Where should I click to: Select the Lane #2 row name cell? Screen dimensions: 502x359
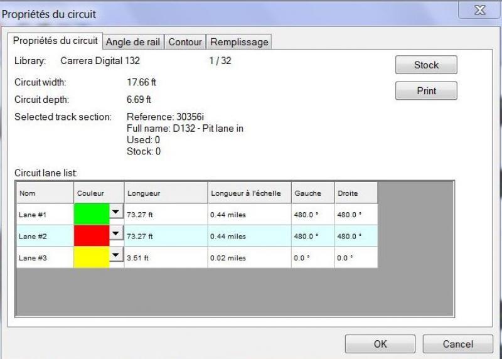(x=44, y=237)
